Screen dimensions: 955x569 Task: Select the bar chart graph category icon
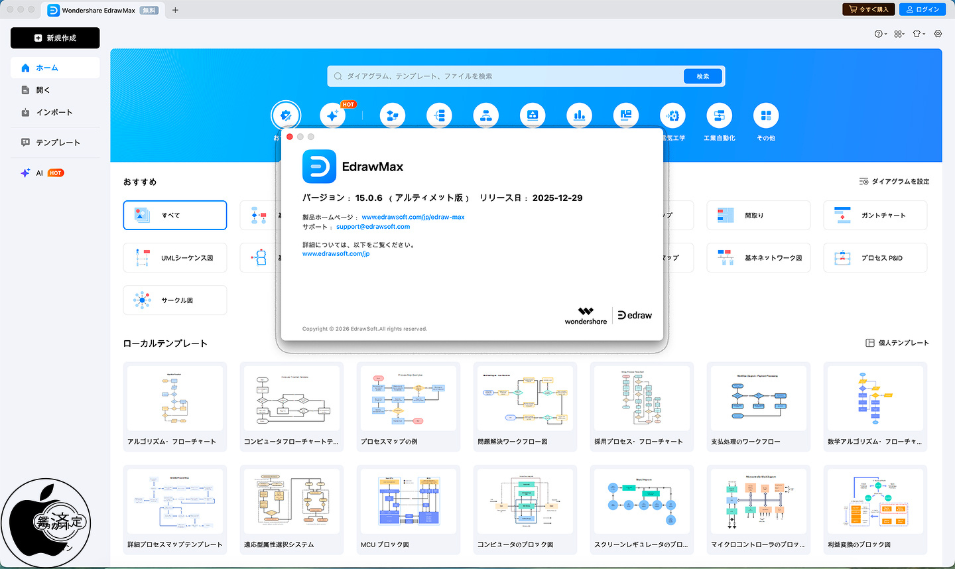click(x=579, y=115)
